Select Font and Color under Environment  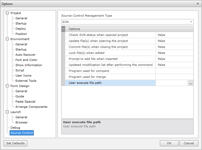click(x=26, y=60)
